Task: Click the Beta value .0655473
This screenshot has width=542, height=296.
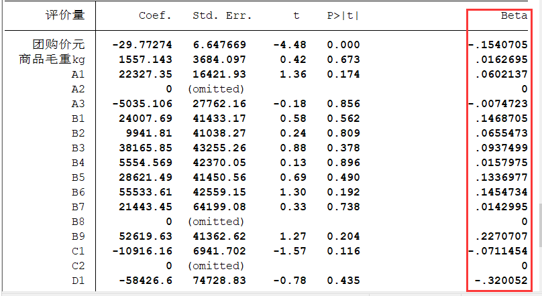Action: [x=502, y=133]
